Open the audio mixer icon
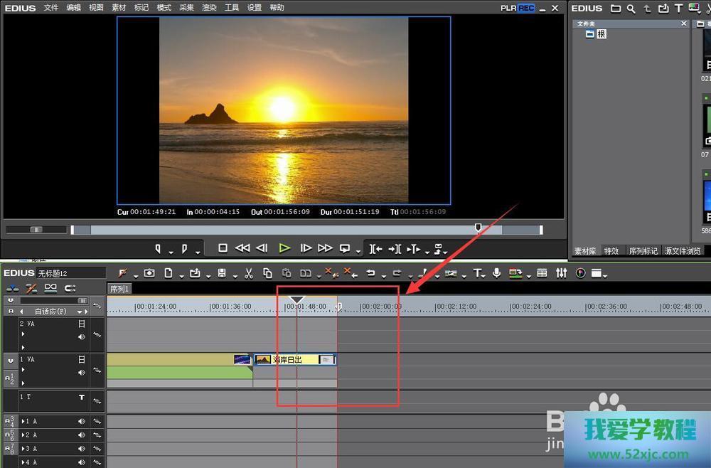Viewport: 711px width, 468px height. [562, 273]
